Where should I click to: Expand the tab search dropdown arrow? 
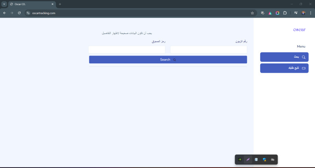(4, 4)
